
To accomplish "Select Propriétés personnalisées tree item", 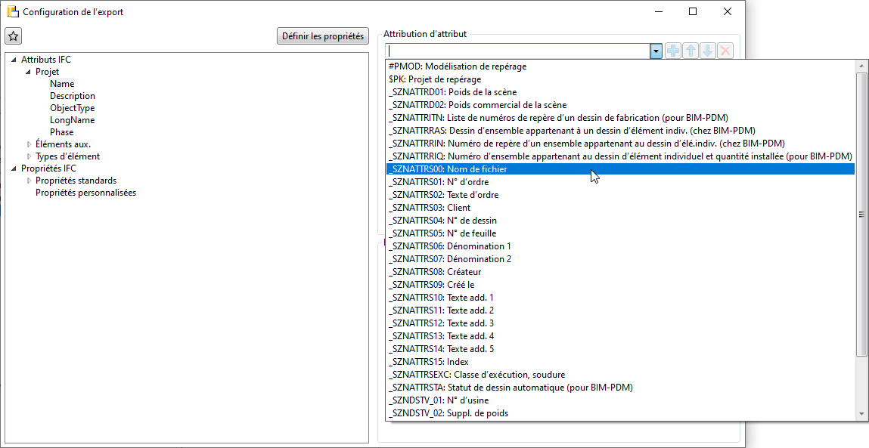I will point(86,193).
